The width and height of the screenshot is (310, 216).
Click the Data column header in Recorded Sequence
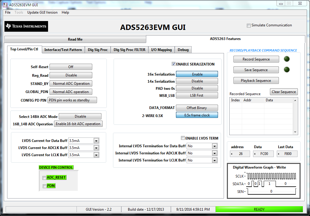(279, 100)
